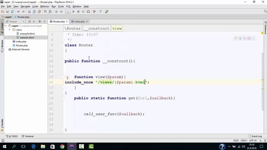Close the index.php editor tab
Viewport: 267px width, 150px height.
click(x=87, y=21)
